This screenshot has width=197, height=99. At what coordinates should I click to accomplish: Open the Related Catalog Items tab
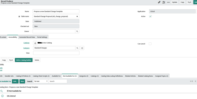click(145, 76)
